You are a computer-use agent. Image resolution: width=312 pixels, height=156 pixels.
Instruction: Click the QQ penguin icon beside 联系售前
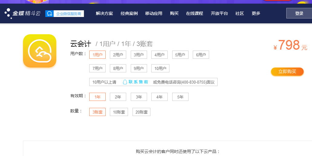pos(125,82)
